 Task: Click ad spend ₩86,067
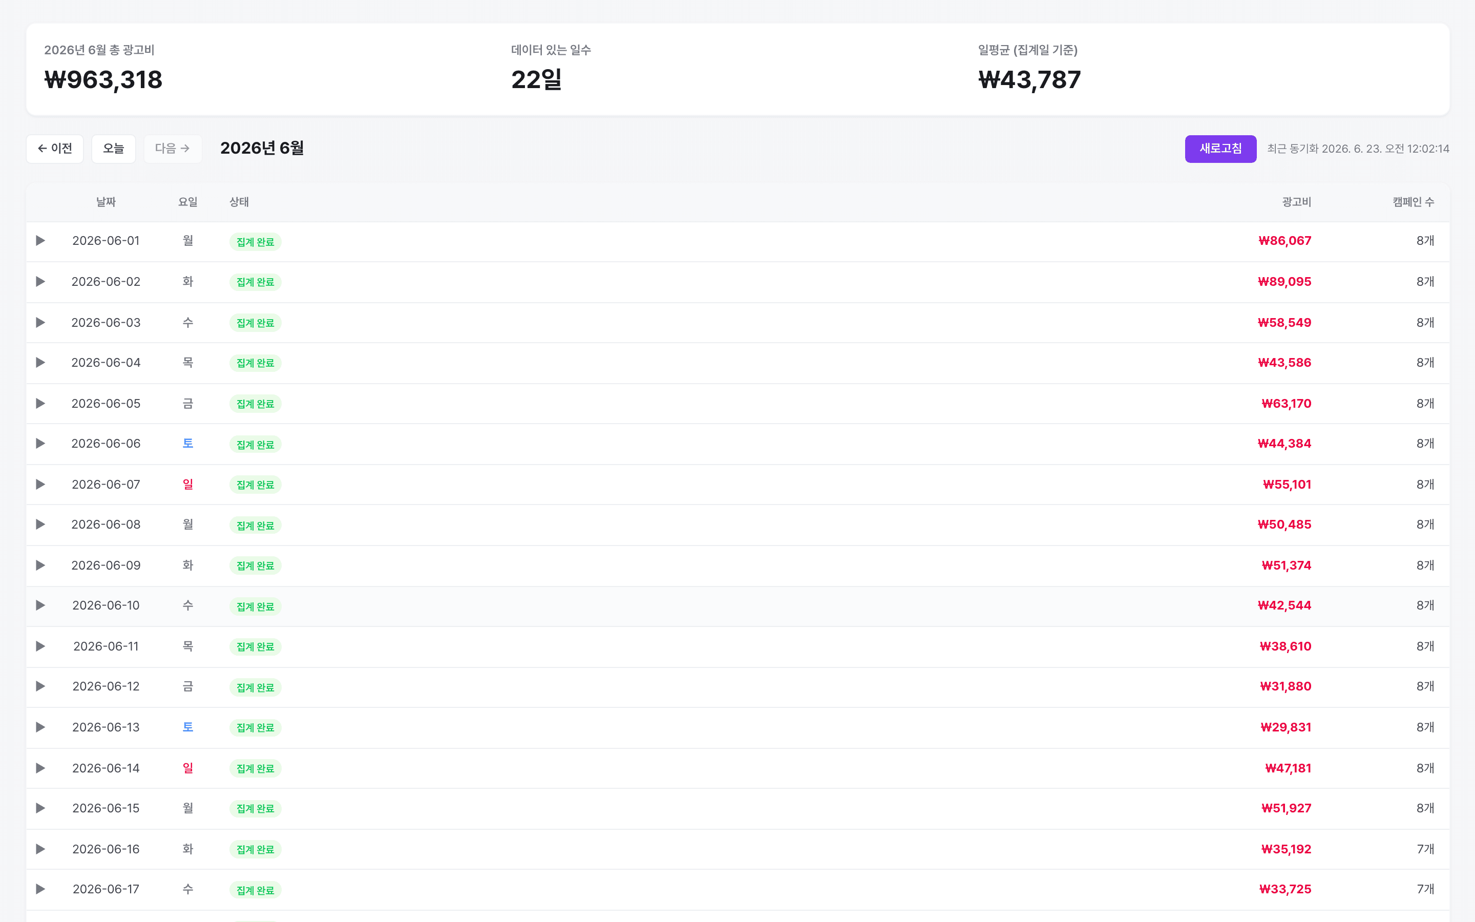pos(1285,241)
